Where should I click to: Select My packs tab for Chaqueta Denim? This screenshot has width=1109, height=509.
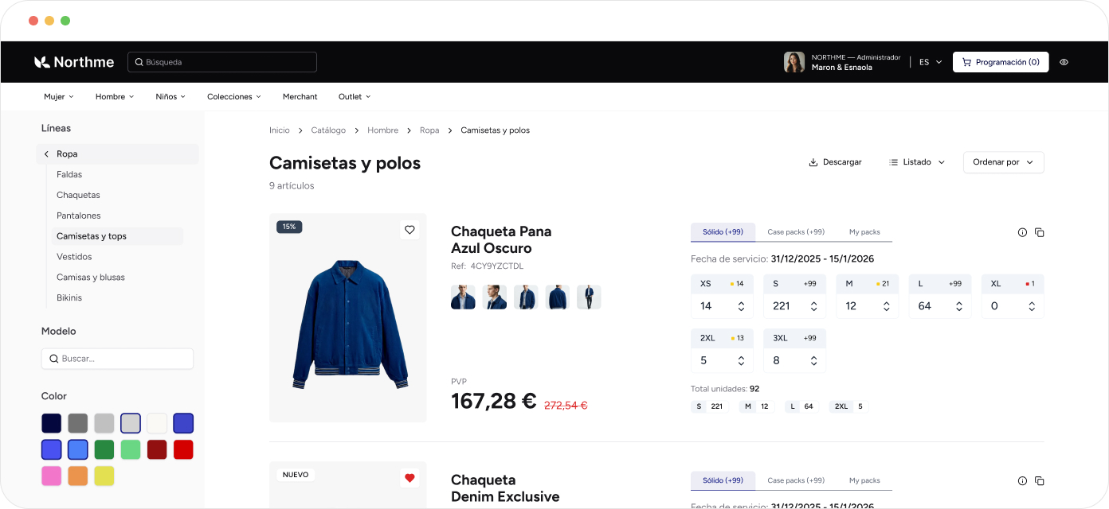pos(864,480)
